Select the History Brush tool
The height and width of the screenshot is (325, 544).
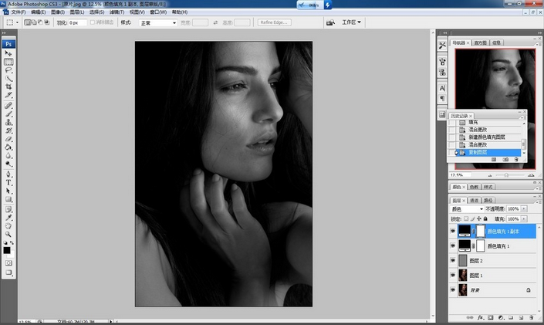[x=8, y=130]
